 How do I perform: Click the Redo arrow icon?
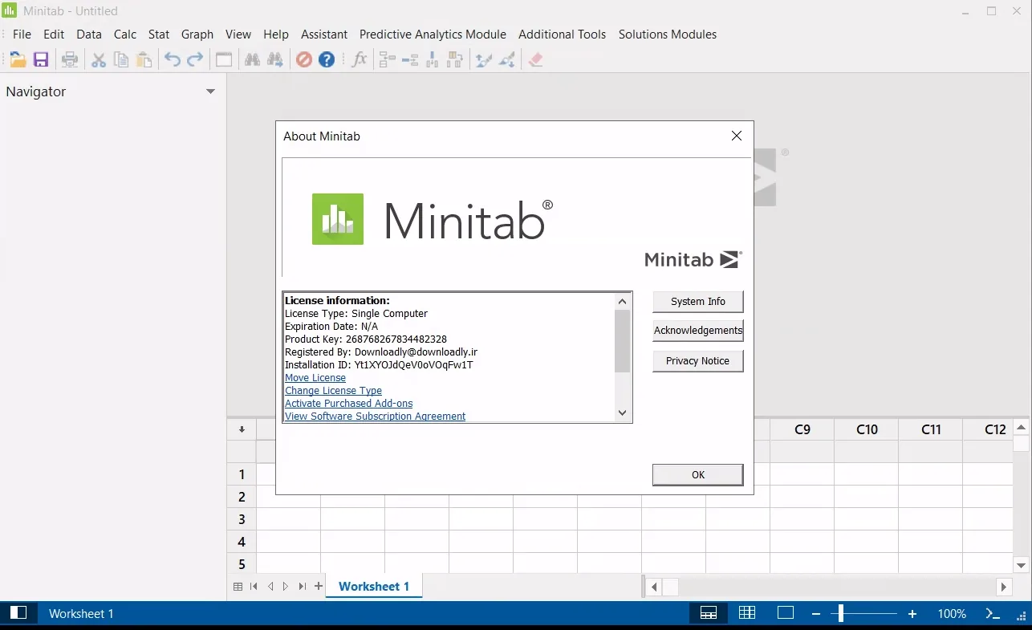click(195, 59)
